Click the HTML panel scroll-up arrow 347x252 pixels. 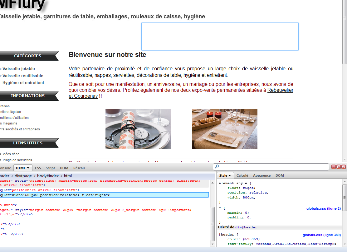tap(213, 183)
